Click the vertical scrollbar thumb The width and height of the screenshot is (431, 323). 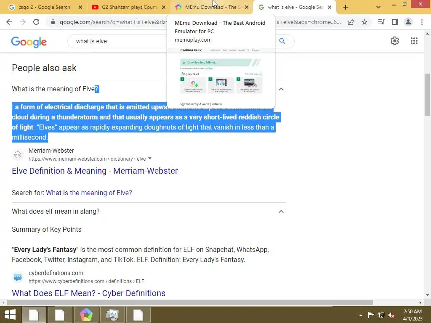point(427,95)
